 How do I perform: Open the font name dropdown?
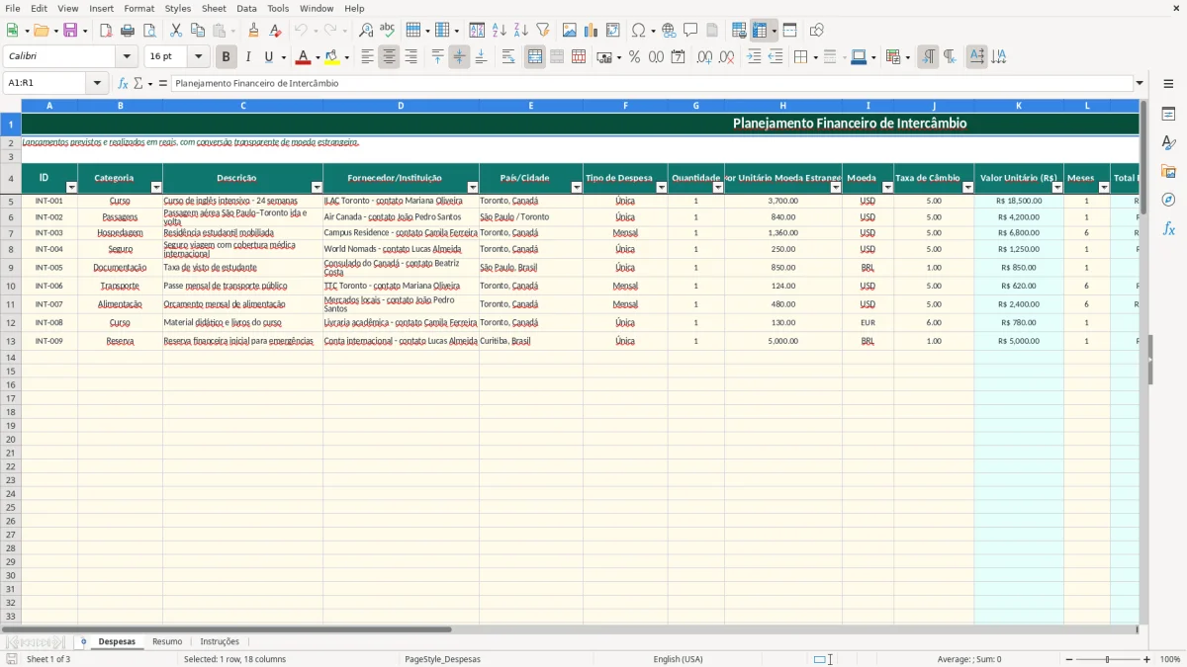pyautogui.click(x=127, y=57)
